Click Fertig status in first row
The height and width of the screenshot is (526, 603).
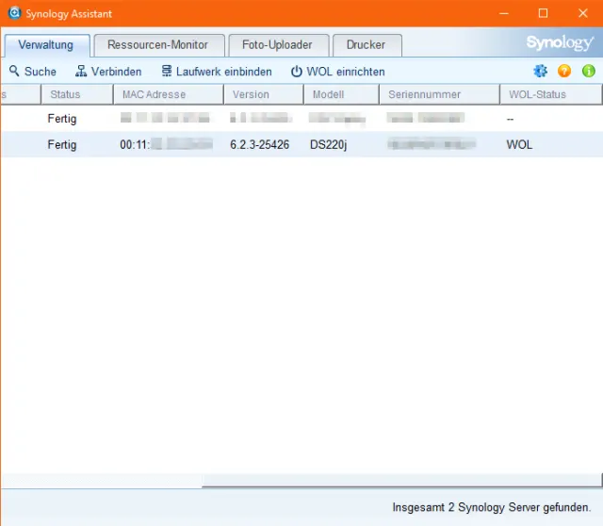click(x=62, y=119)
